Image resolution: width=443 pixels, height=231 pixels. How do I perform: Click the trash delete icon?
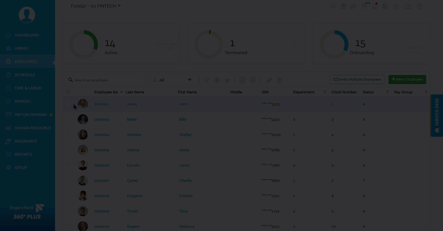tap(280, 80)
